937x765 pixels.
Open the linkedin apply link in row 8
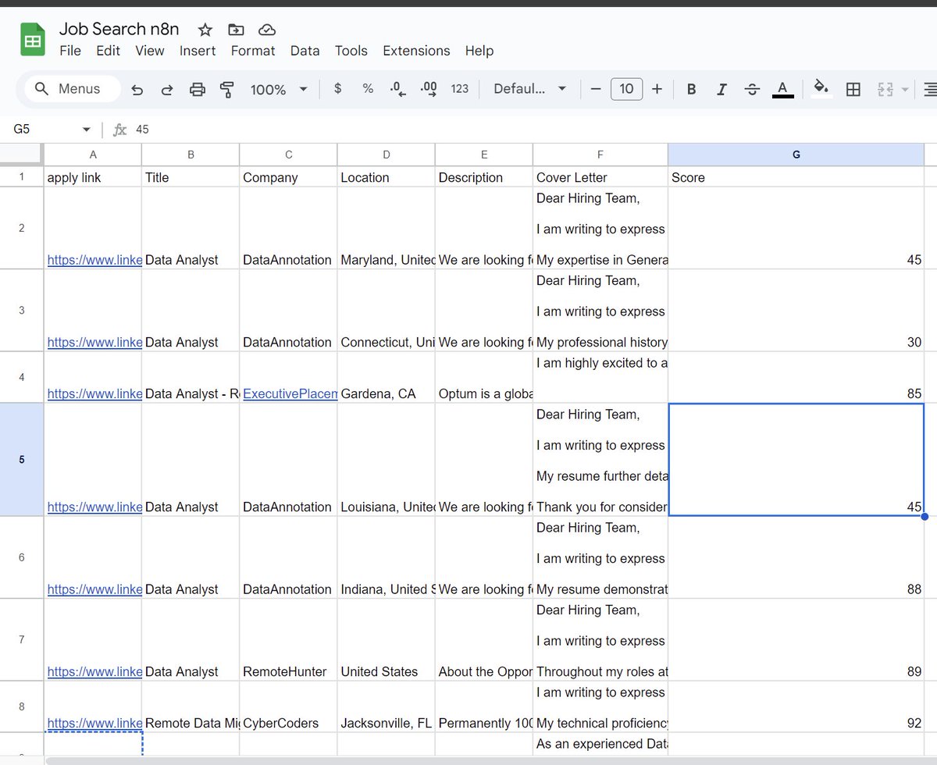click(94, 724)
